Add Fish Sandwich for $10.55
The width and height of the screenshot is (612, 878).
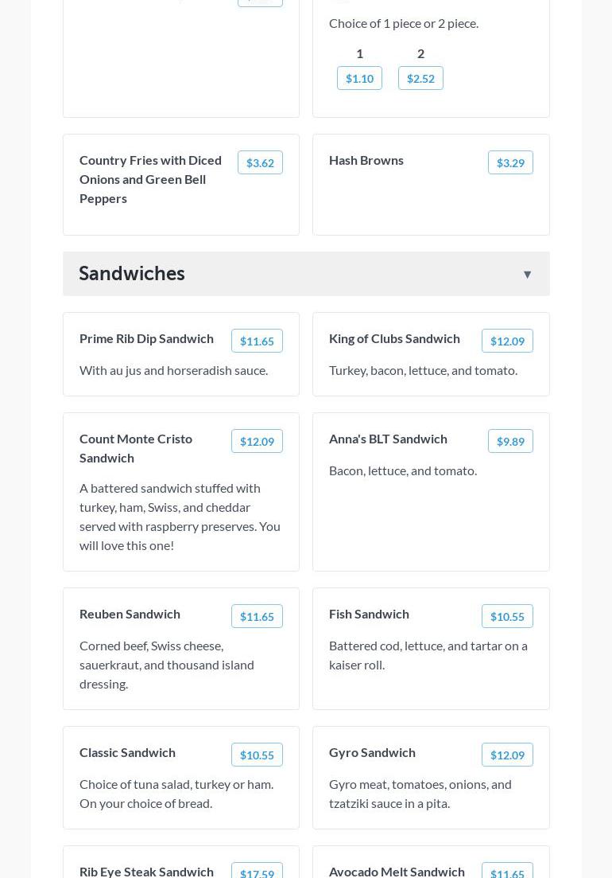[507, 616]
